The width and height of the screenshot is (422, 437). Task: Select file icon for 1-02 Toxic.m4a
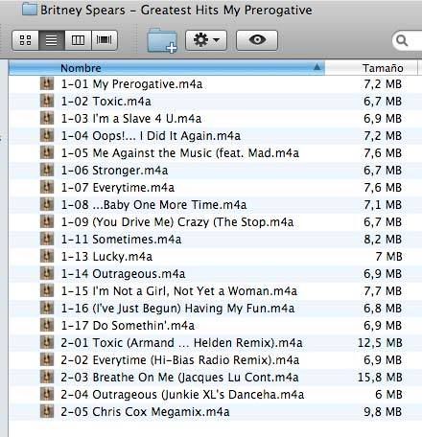(x=47, y=102)
